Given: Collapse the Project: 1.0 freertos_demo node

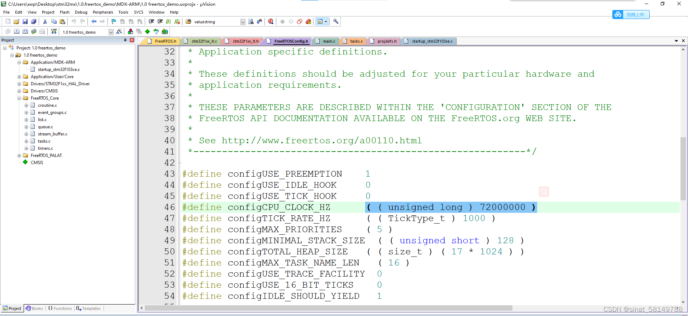Looking at the screenshot, I should 5,48.
